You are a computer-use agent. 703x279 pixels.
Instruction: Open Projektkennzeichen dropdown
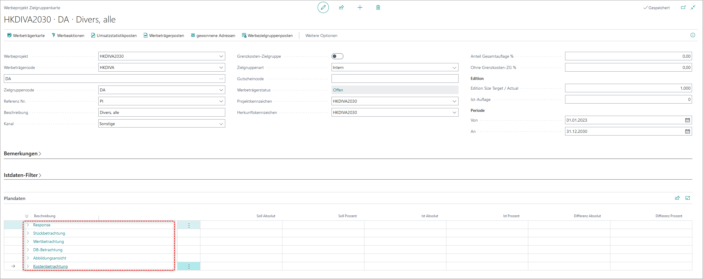click(x=454, y=101)
